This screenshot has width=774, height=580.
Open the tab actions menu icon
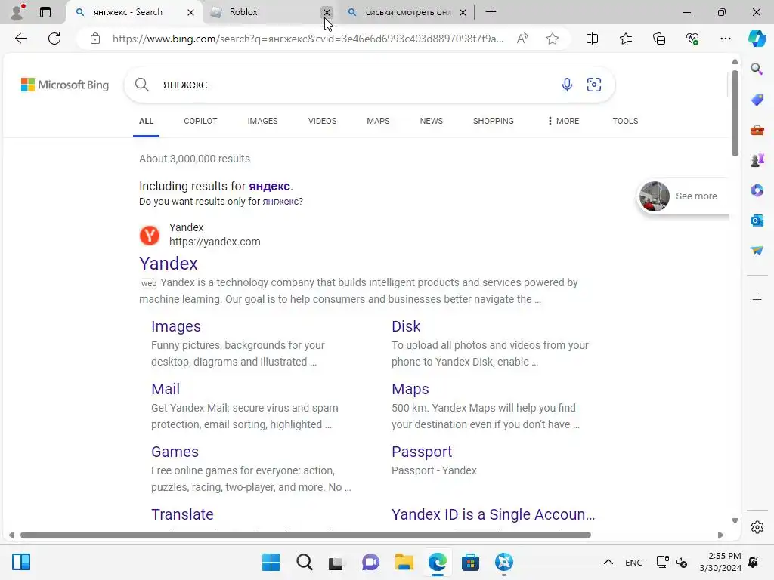[45, 12]
